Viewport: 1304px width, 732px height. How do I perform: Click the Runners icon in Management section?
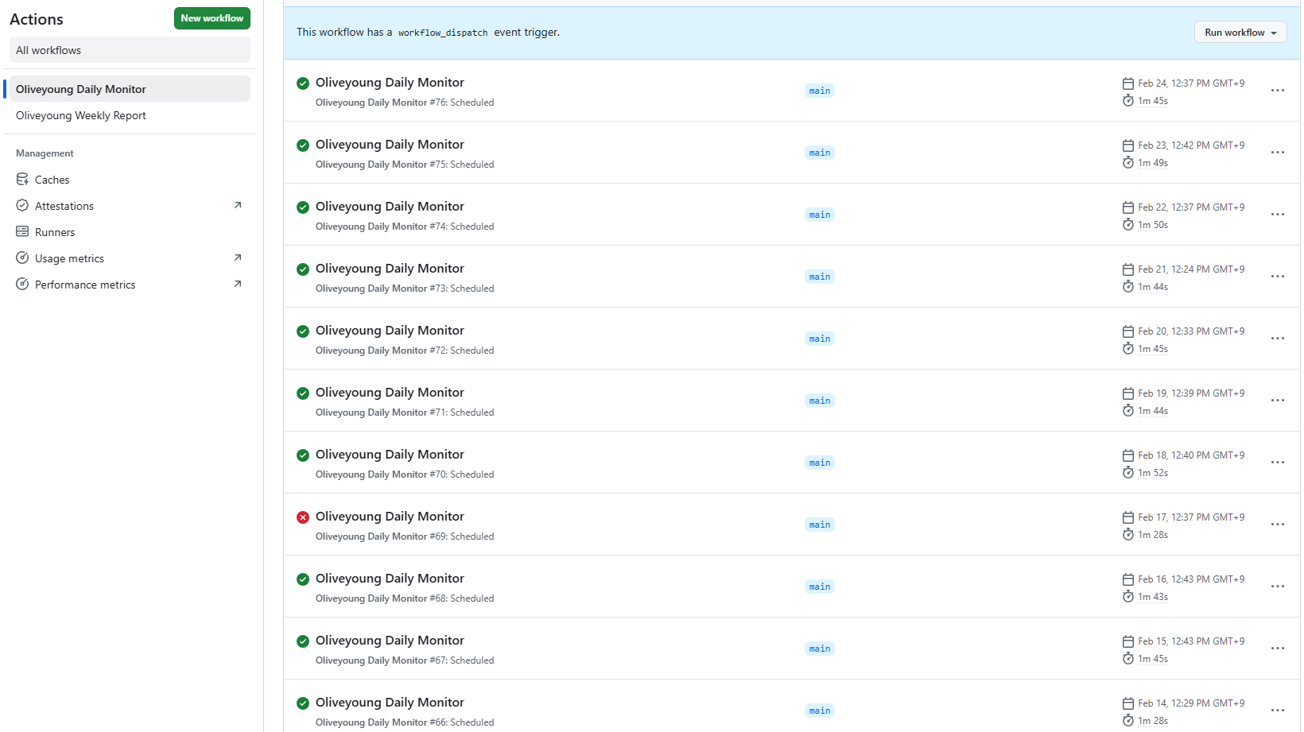22,232
